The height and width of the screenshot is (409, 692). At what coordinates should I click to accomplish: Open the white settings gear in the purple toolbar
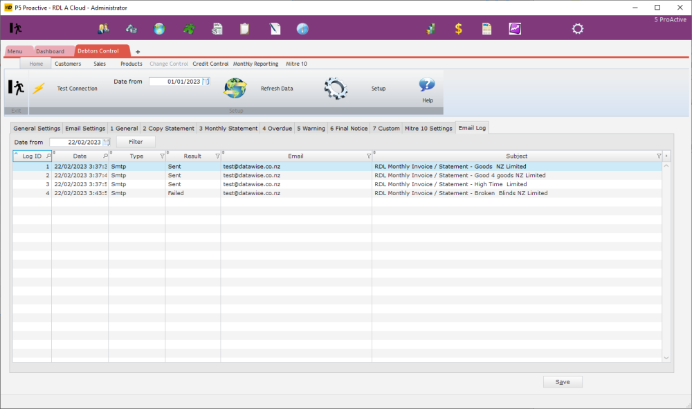click(x=578, y=29)
